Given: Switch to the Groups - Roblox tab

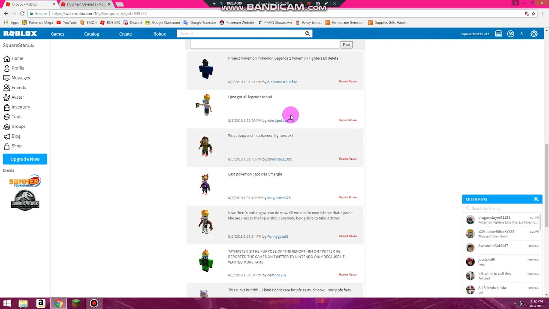Looking at the screenshot, I should [29, 4].
